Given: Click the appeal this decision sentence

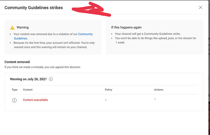Looking at the screenshot, I should (42, 67).
